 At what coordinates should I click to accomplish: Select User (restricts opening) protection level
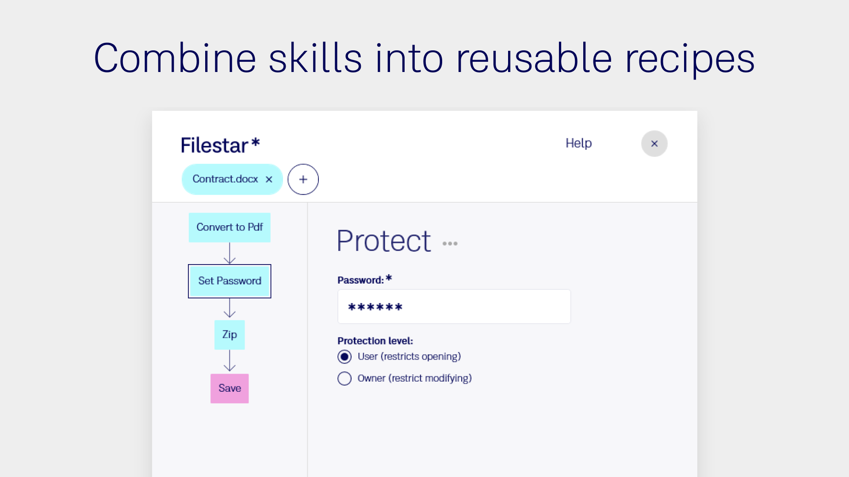click(x=344, y=356)
